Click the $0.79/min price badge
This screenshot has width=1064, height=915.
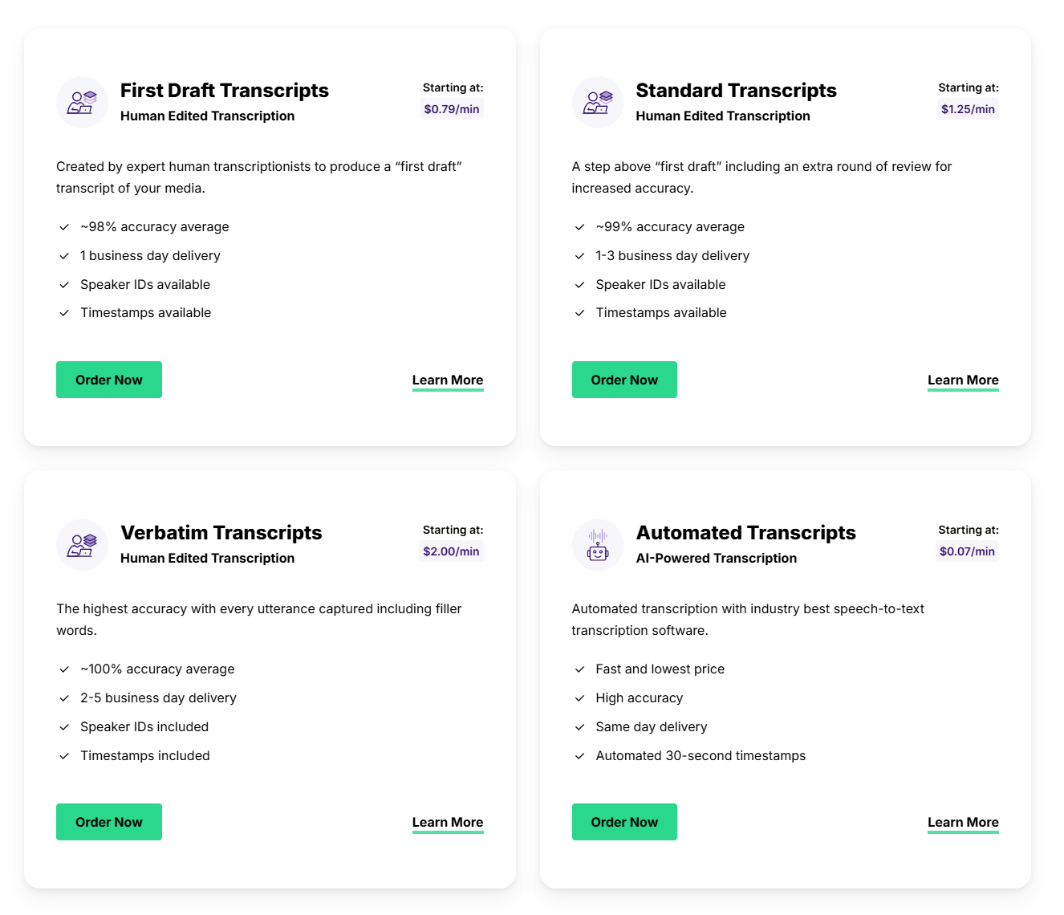(x=452, y=109)
